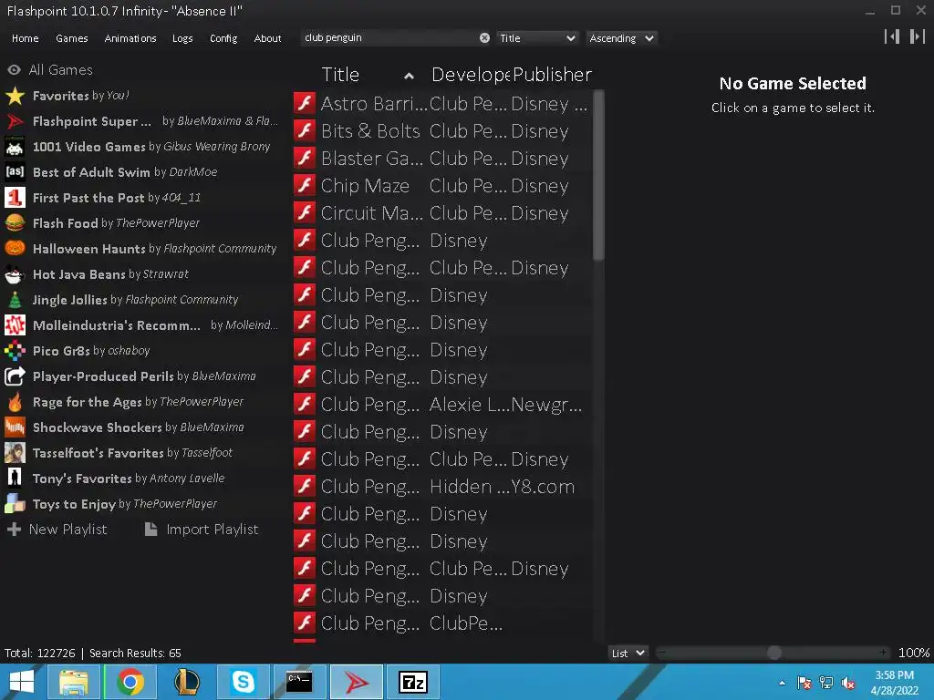Image resolution: width=934 pixels, height=700 pixels.
Task: Select the Flashpoint Super playlist red arrow icon
Action: tap(15, 121)
